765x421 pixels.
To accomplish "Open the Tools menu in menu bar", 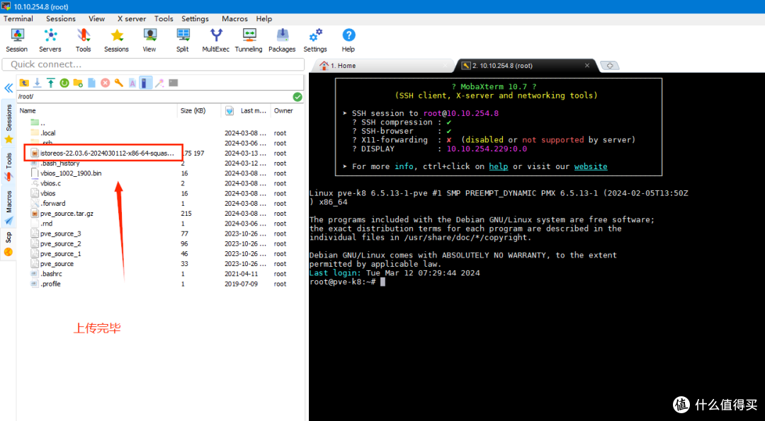I will pyautogui.click(x=164, y=18).
